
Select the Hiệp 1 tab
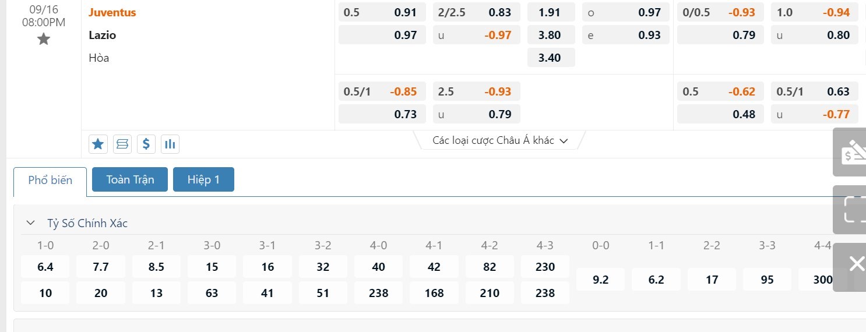(x=203, y=179)
